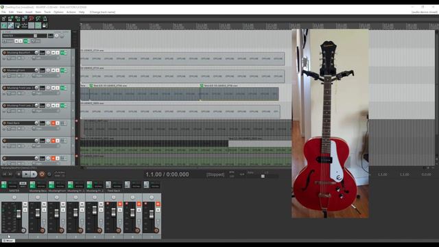Click the red Undo toolbar icon
The height and width of the screenshot is (247, 439).
[x=31, y=19]
